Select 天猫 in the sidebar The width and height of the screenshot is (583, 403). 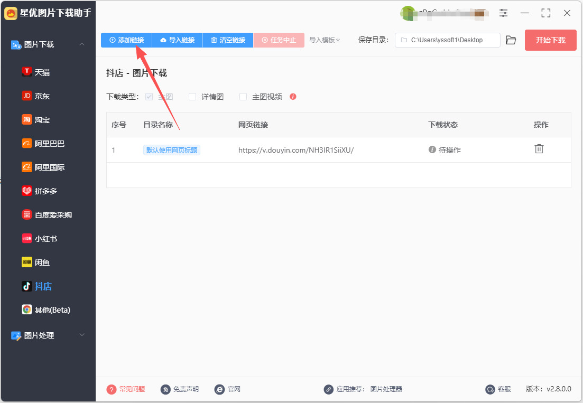(x=36, y=72)
